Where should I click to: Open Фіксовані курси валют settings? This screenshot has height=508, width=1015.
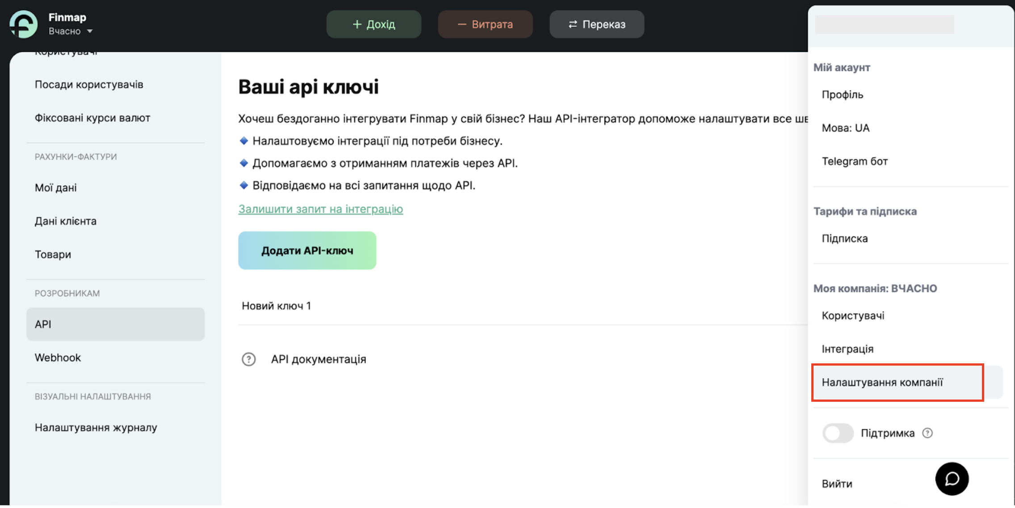click(x=92, y=118)
